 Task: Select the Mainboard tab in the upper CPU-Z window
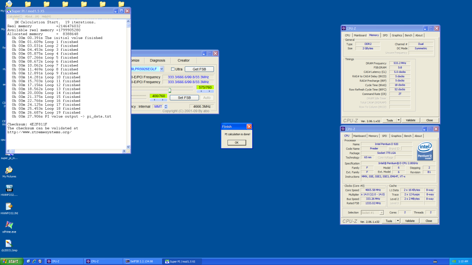360,35
